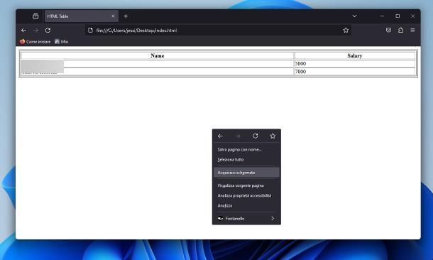Expand the Fontanello submenu arrow
Screen dimensions: 433x260
point(273,219)
